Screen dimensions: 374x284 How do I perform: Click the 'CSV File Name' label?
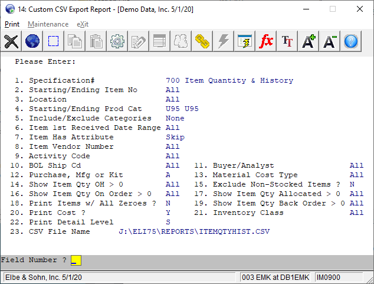point(60,231)
